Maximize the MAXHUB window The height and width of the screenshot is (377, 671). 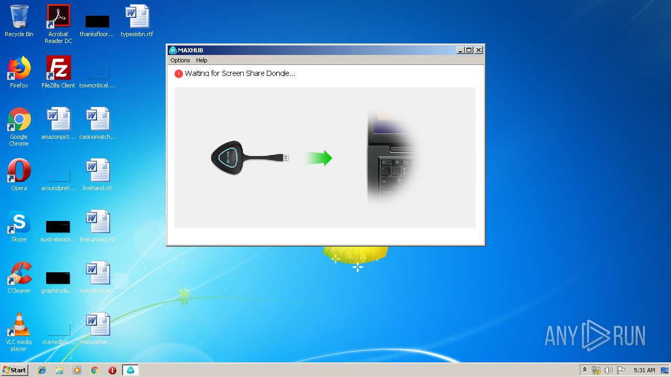click(469, 50)
